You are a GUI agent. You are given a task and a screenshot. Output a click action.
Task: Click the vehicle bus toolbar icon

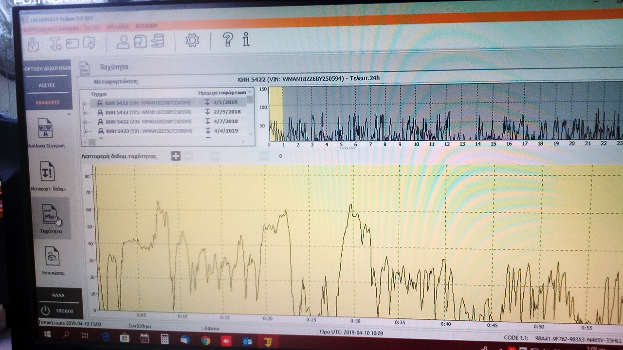click(140, 42)
